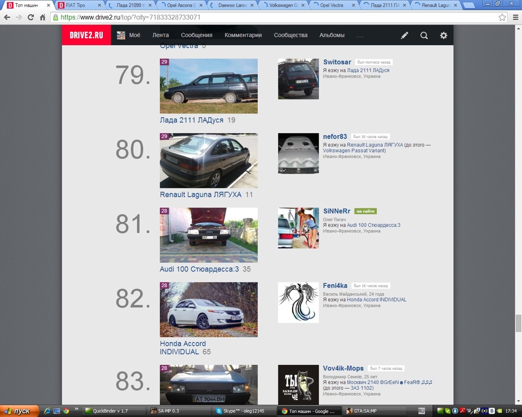Image resolution: width=522 pixels, height=417 pixels.
Task: Open nefor83 user profile link
Action: [335, 136]
